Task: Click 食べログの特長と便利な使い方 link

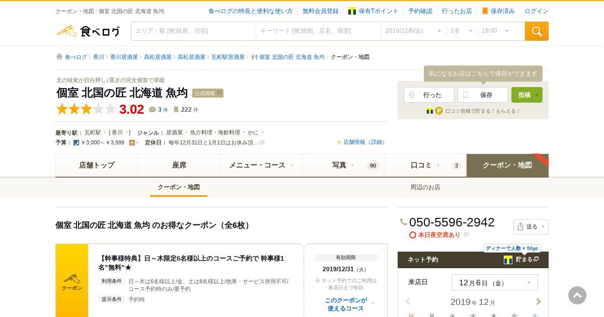Action: (250, 11)
